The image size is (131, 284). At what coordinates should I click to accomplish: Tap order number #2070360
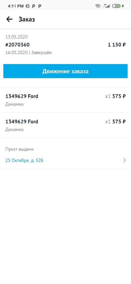(x=17, y=45)
